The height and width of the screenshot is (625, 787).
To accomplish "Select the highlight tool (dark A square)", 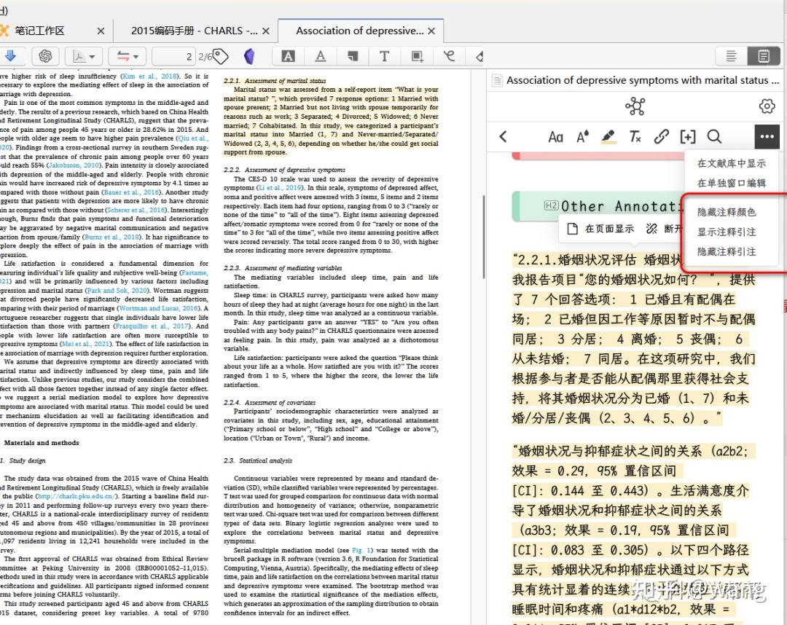I will [x=288, y=56].
